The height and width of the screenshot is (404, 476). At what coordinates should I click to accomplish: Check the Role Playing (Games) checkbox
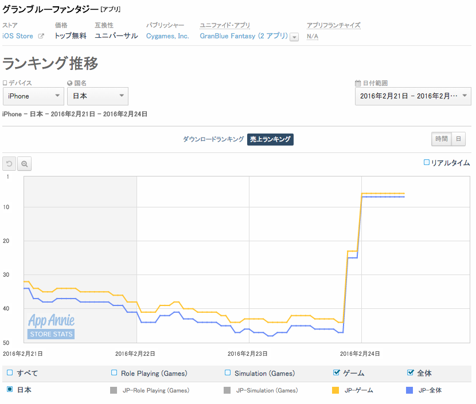click(114, 372)
